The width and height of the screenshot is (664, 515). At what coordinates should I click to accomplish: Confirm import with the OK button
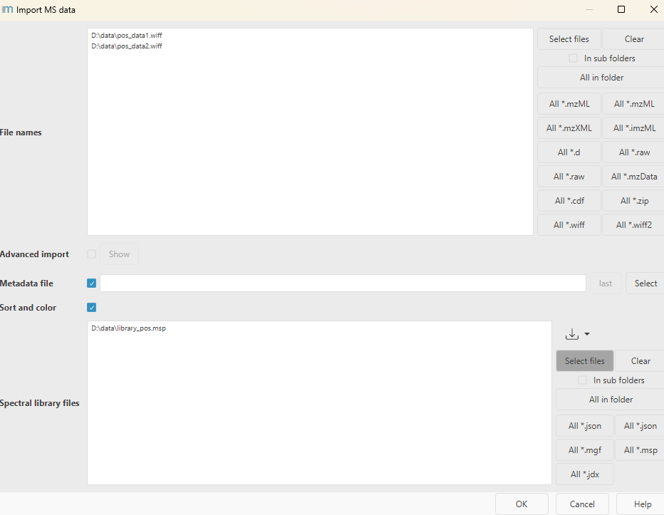coord(522,504)
